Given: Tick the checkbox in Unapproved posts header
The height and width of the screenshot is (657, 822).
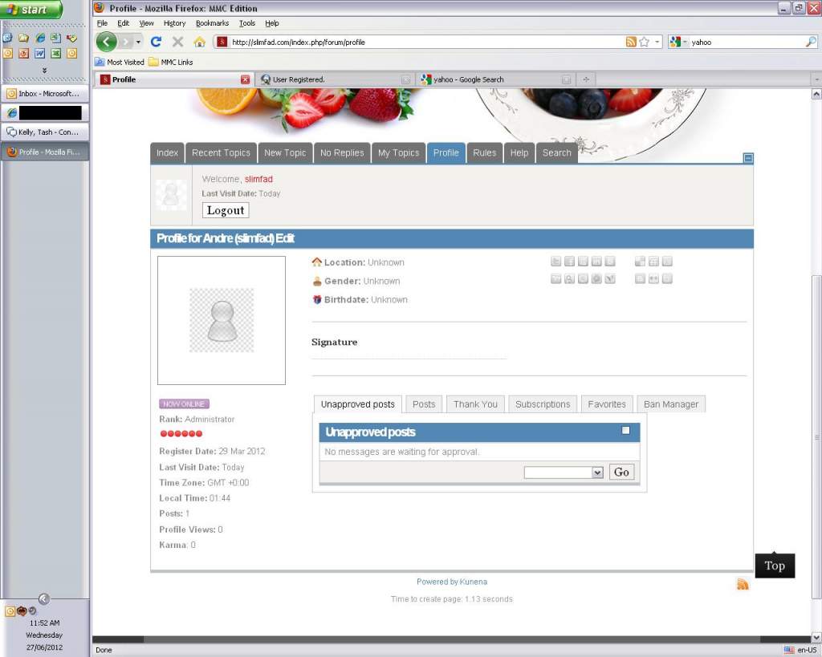Looking at the screenshot, I should point(626,431).
